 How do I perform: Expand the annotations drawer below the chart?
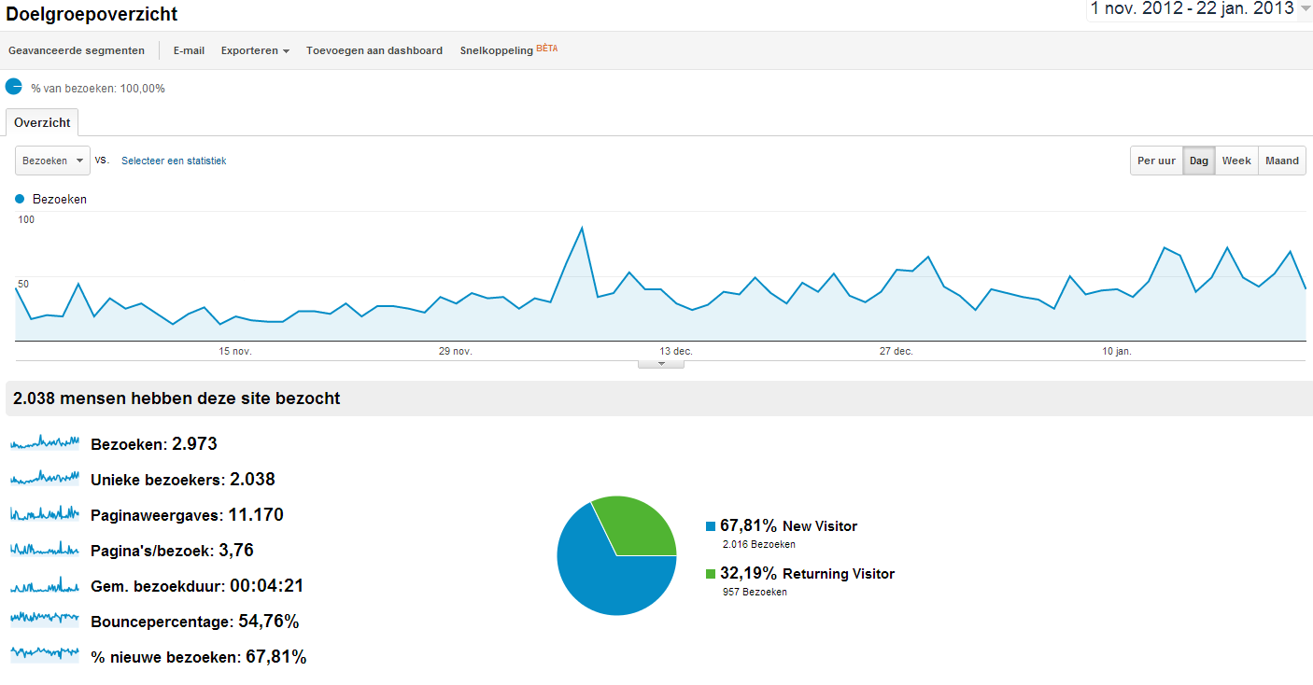[661, 364]
